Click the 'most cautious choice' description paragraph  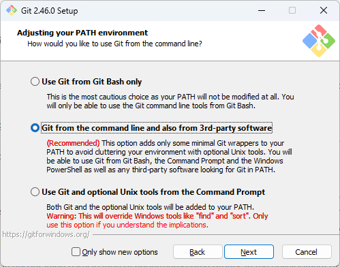click(x=170, y=101)
